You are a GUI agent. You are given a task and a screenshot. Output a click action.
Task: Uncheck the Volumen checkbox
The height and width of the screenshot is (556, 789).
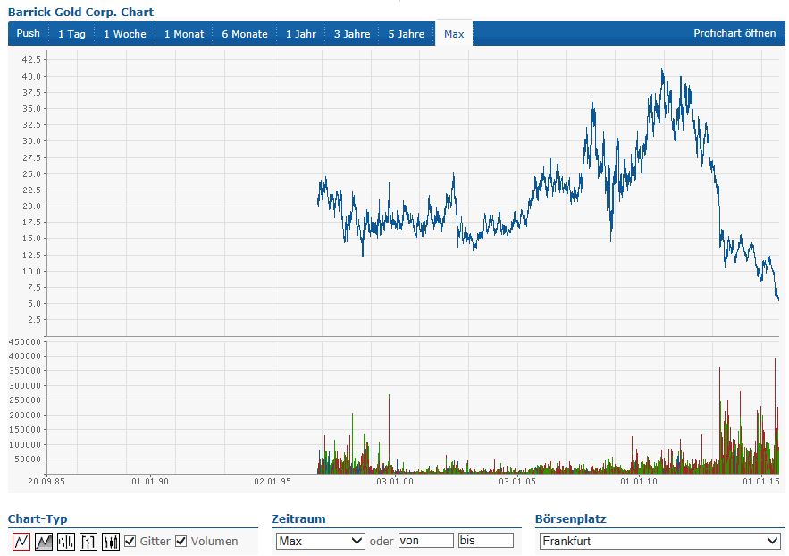coord(181,541)
